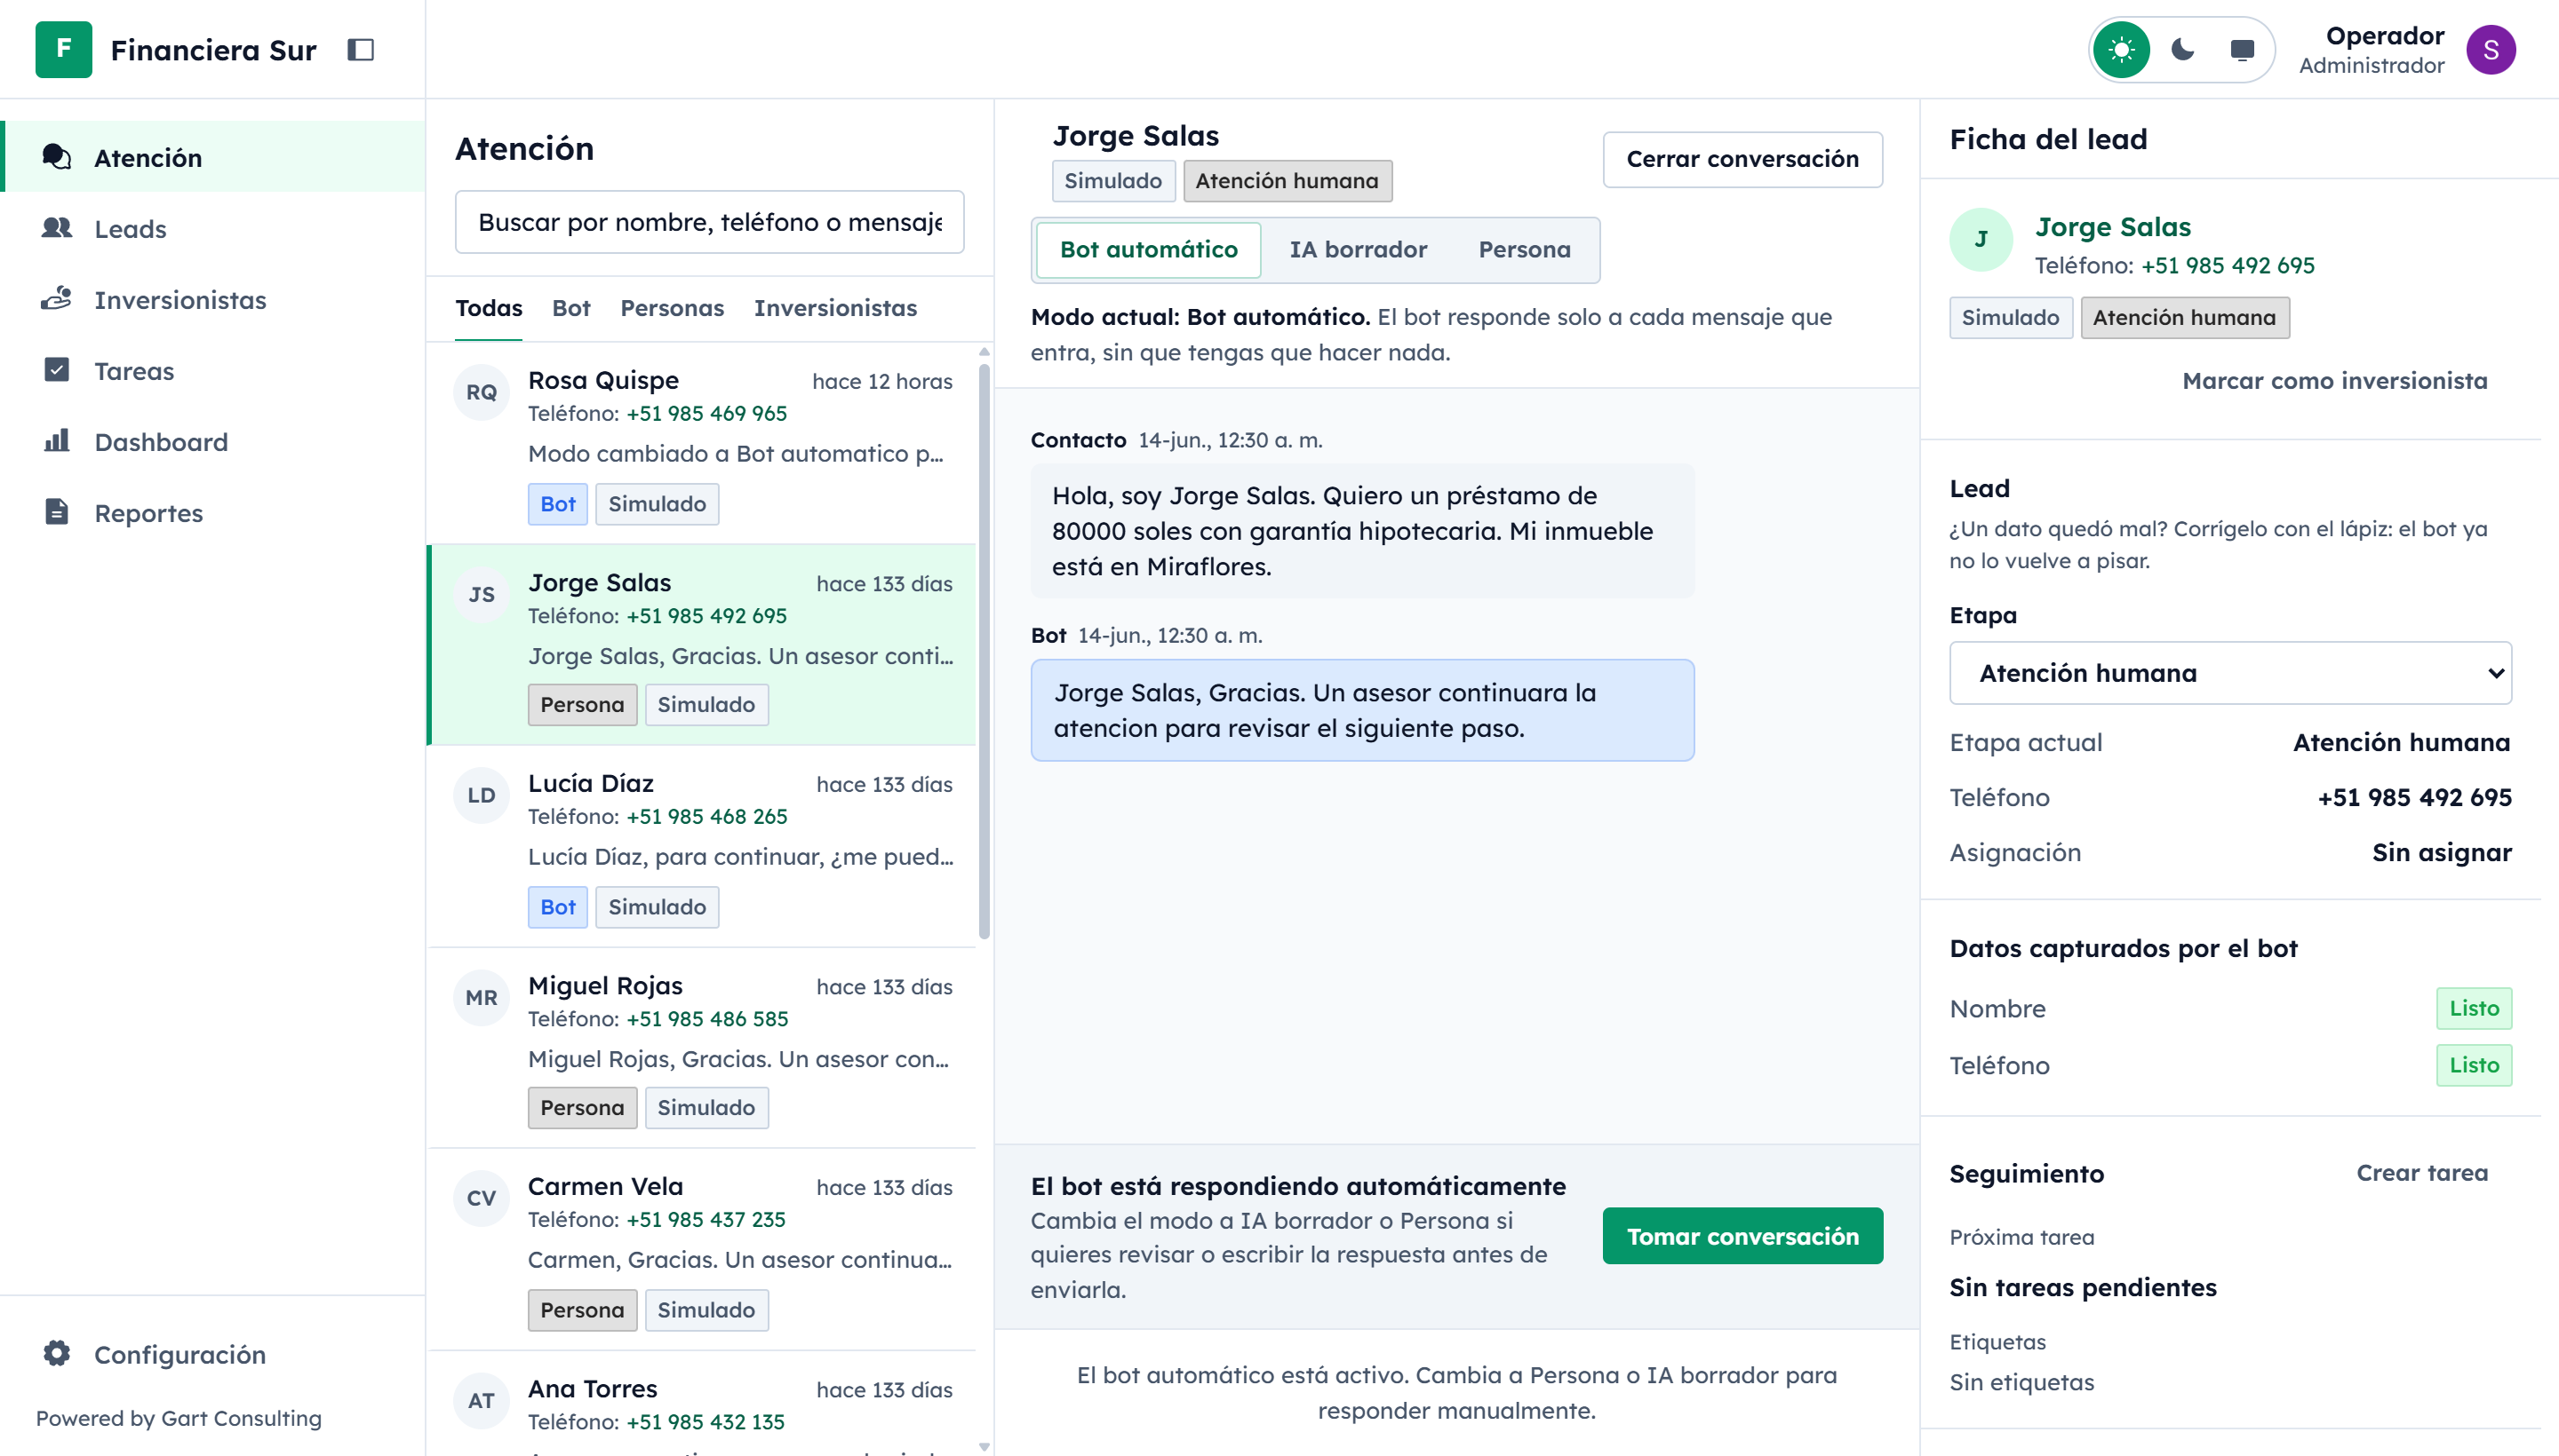Open Leads via its people icon
Viewport: 2559px width, 1456px height.
coord(57,228)
